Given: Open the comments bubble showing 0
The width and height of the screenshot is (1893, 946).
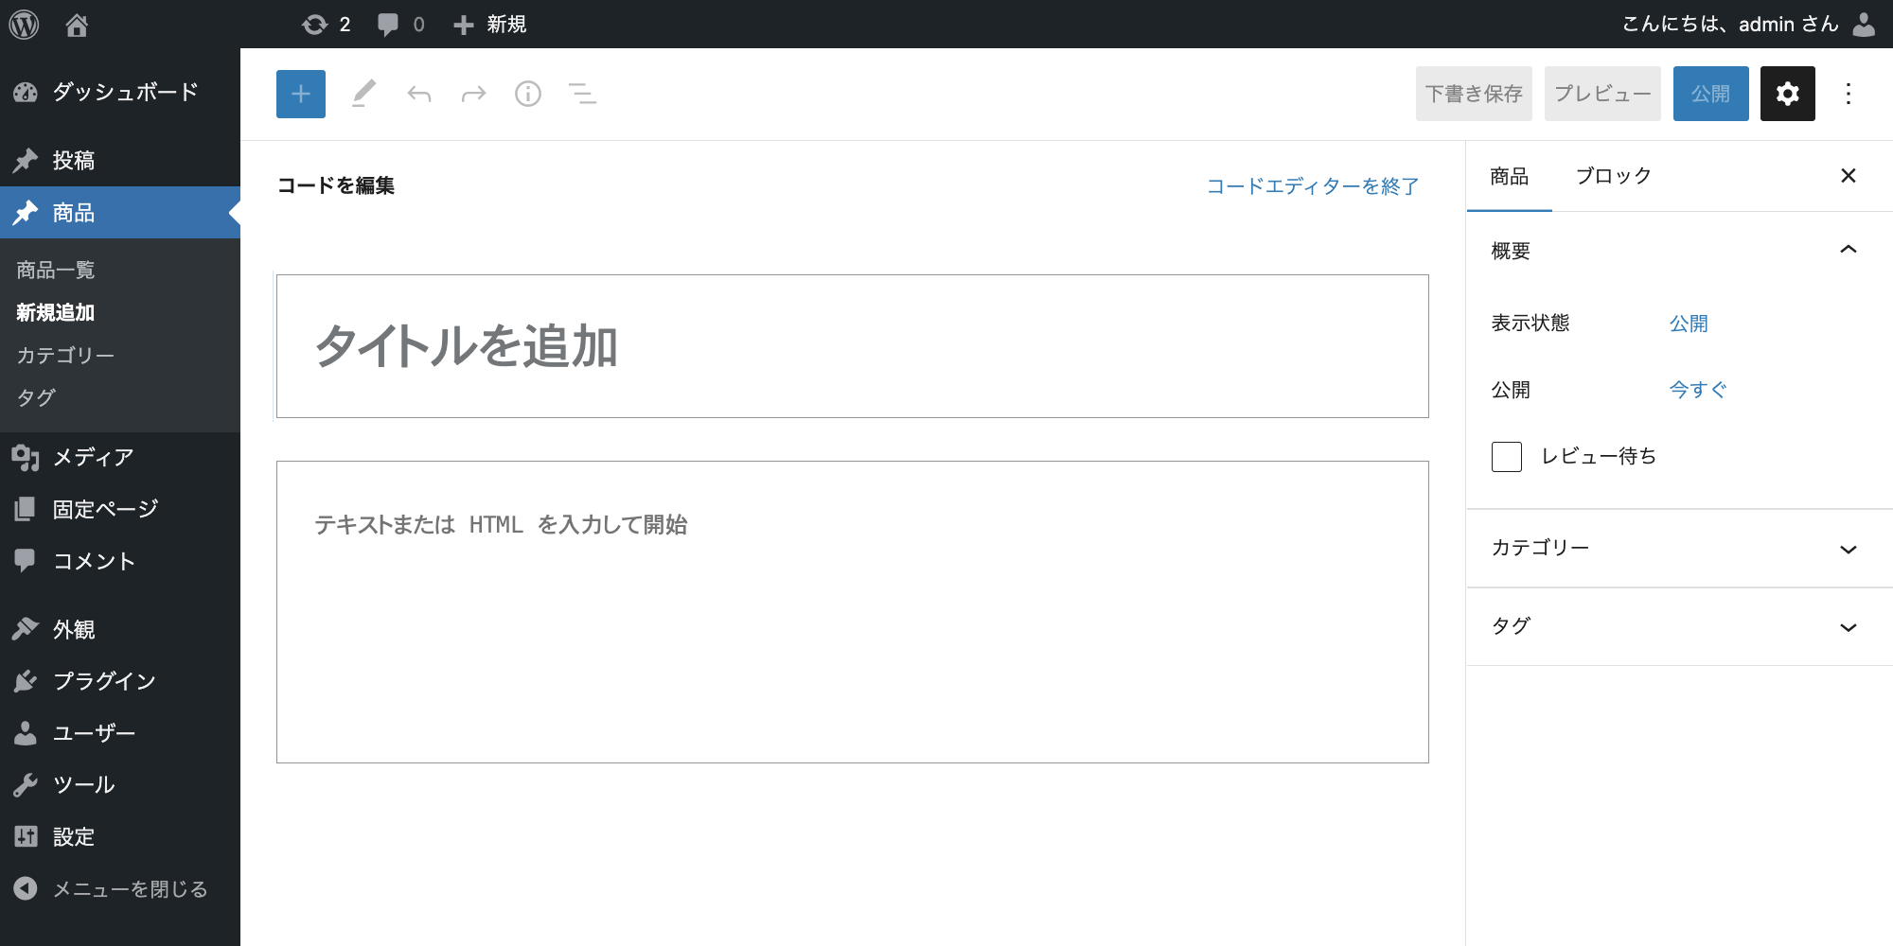Looking at the screenshot, I should click(400, 25).
